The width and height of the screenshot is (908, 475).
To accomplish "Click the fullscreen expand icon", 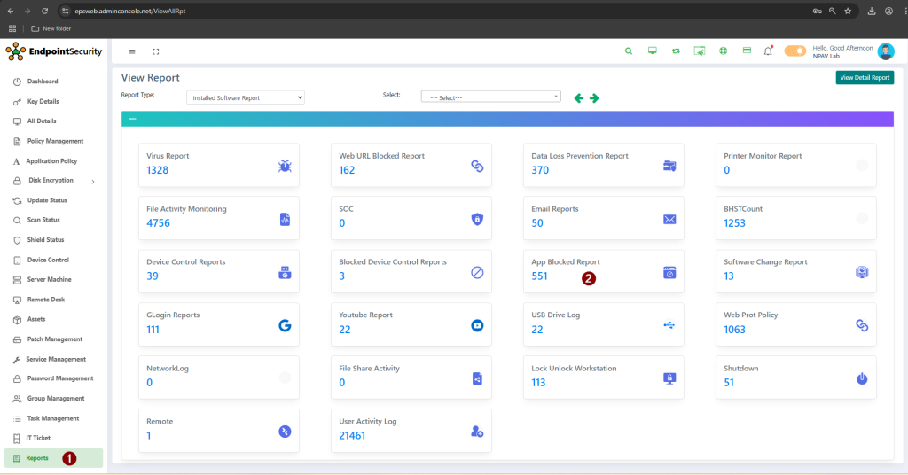I will pos(156,51).
